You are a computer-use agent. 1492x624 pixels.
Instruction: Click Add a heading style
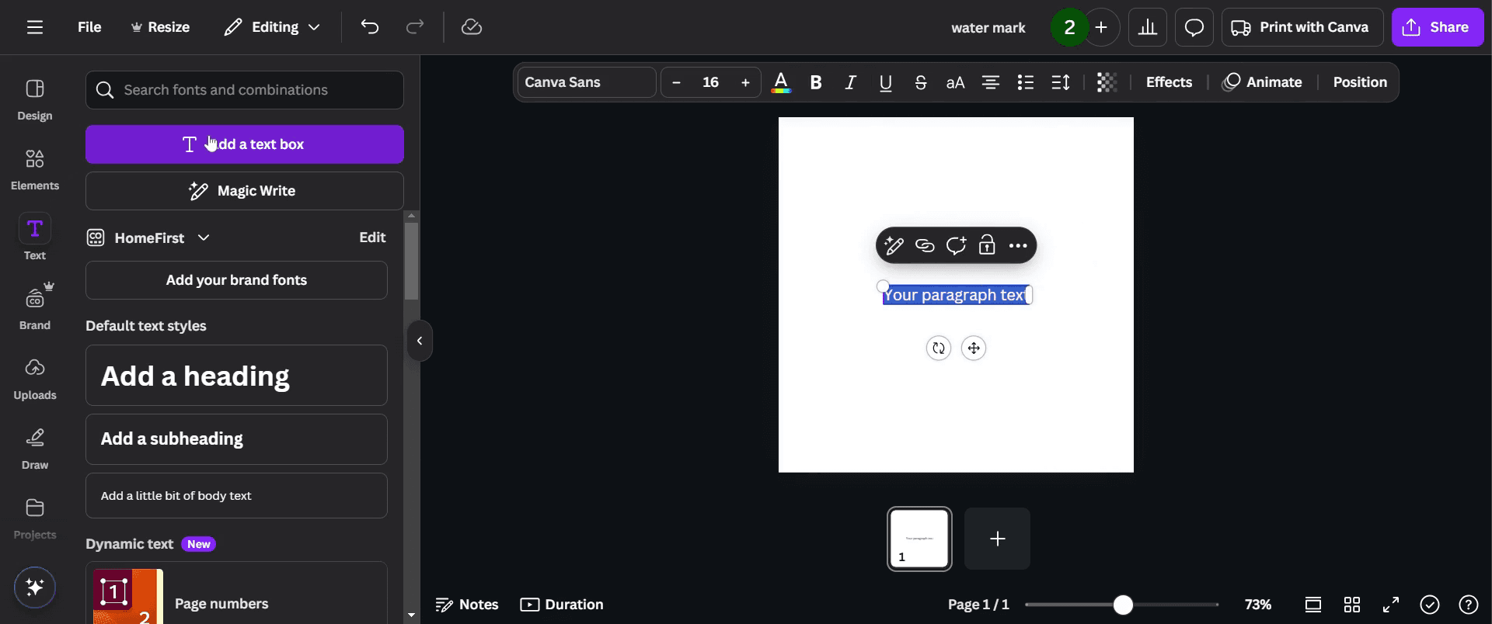click(236, 376)
